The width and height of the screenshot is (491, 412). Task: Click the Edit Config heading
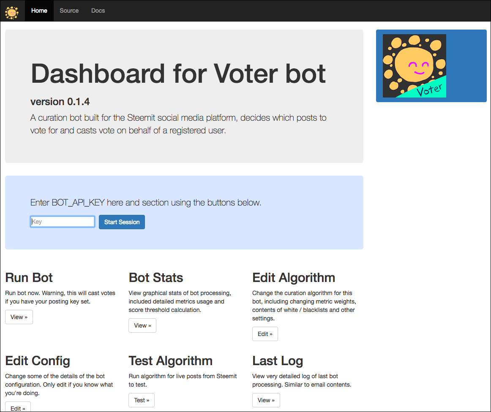(38, 361)
